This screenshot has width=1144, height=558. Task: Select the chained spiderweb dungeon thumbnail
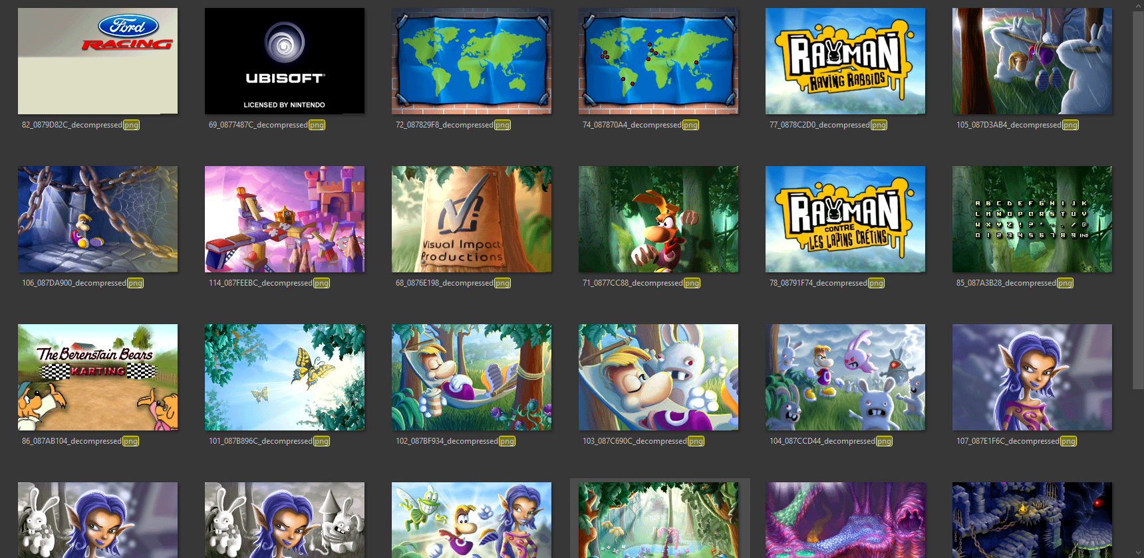(98, 219)
